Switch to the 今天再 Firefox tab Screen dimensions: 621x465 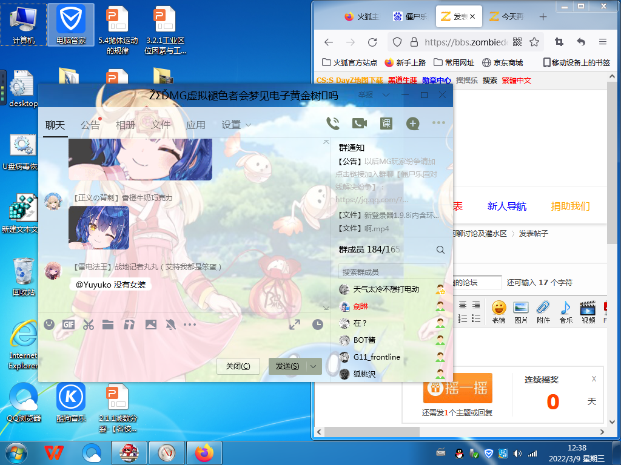coord(506,16)
